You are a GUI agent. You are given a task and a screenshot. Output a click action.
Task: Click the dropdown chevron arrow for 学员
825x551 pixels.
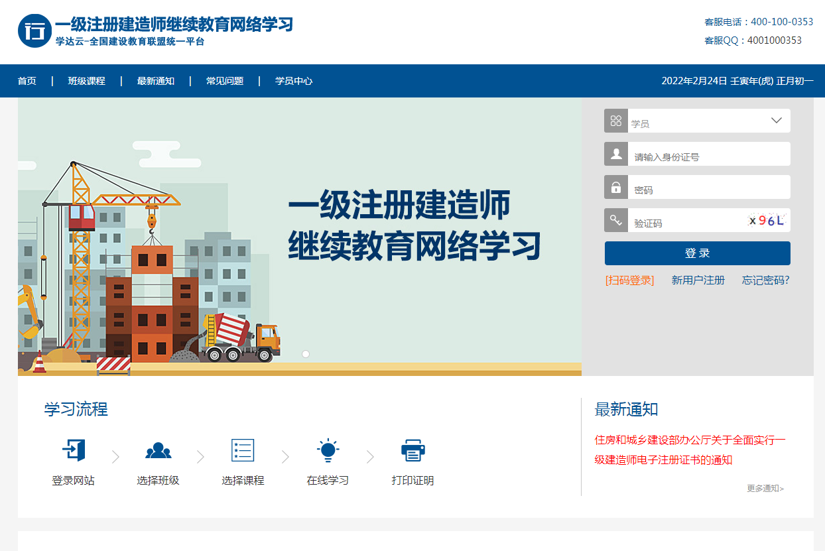777,121
